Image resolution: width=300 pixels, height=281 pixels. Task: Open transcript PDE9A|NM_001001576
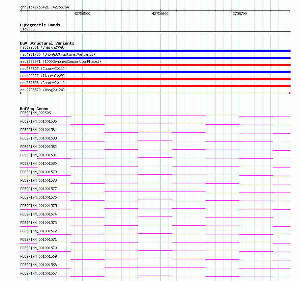tap(38, 197)
